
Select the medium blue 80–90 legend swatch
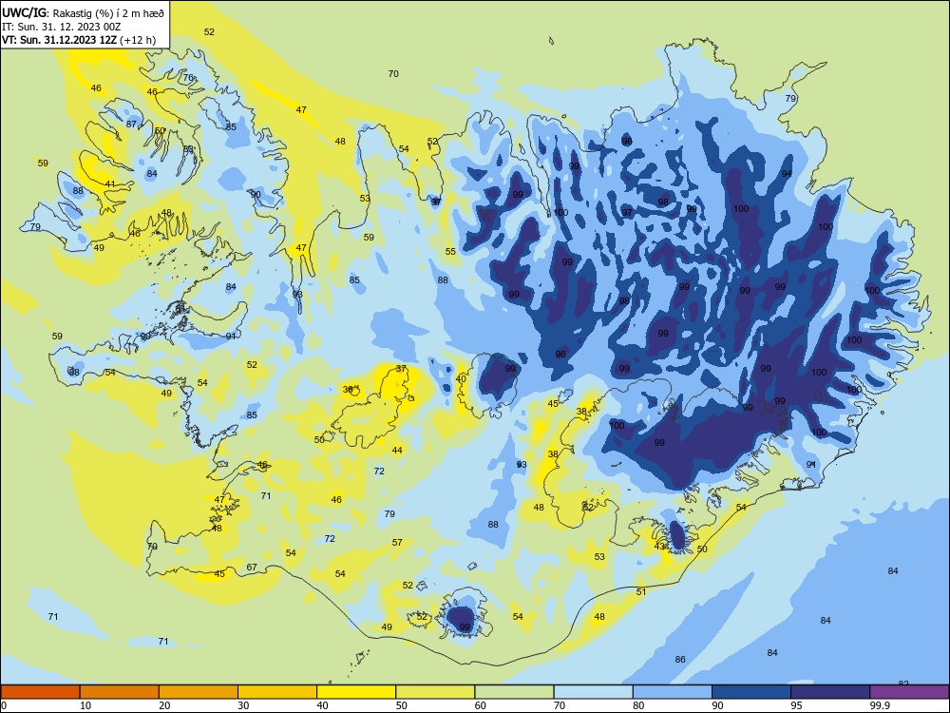pos(673,692)
